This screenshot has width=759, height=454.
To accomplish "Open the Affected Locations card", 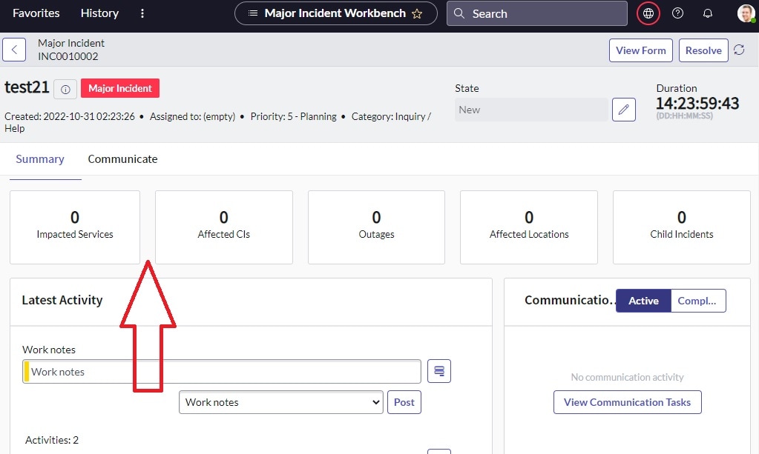I will coord(528,227).
